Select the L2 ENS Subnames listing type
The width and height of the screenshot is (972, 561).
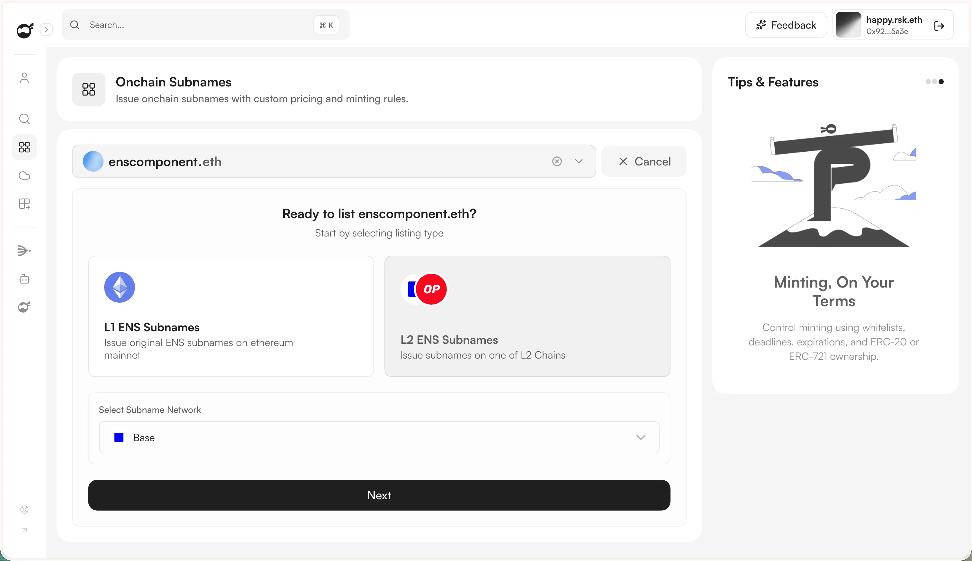[527, 316]
